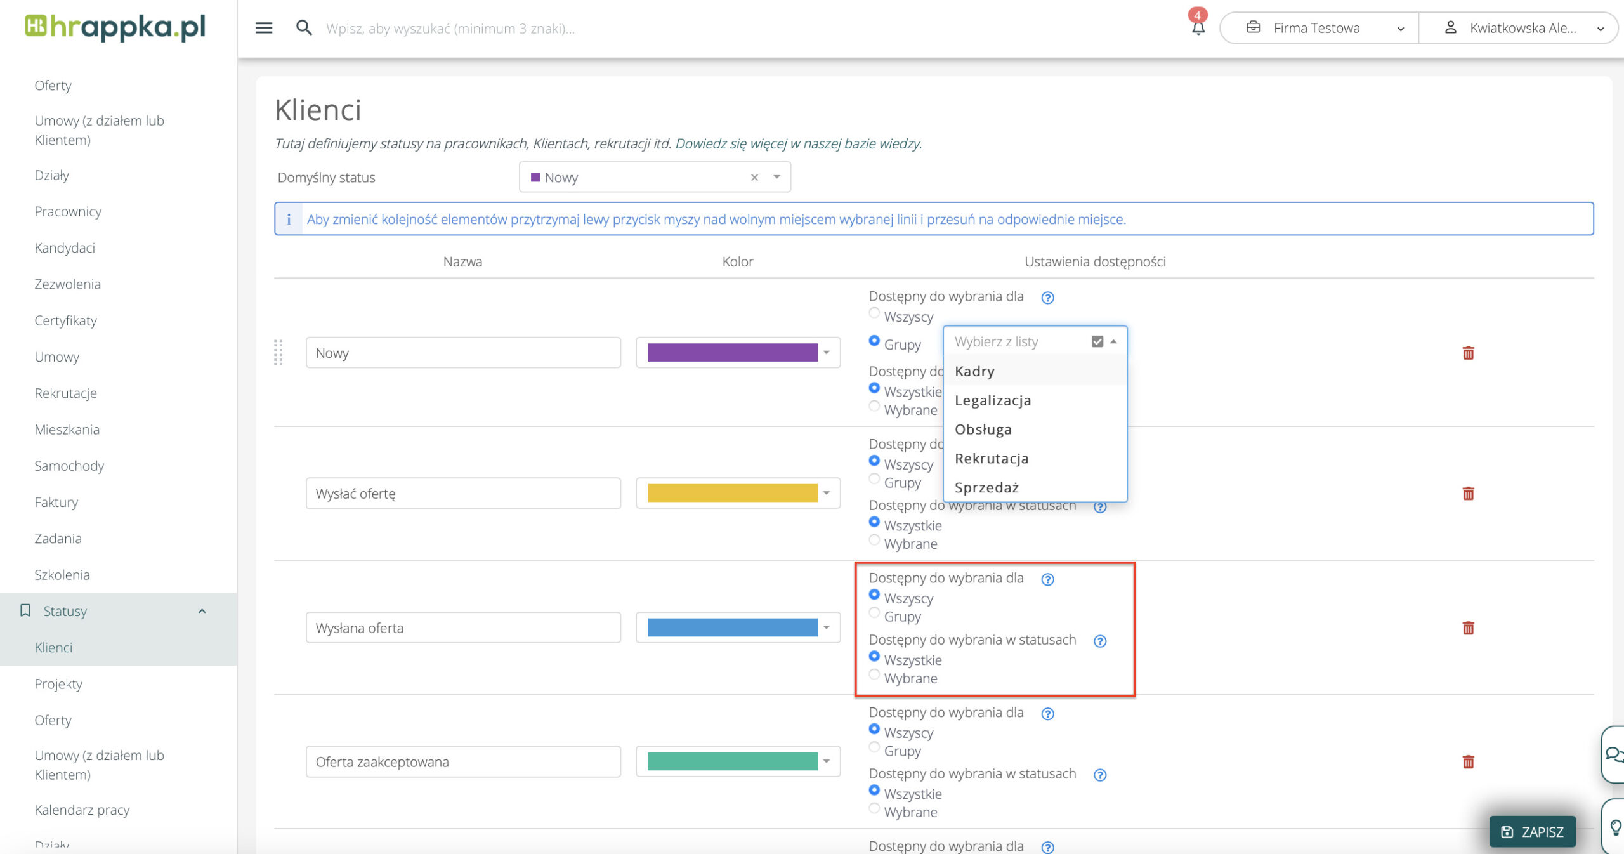Grab the drag handle of Nowy row
Image resolution: width=1624 pixels, height=854 pixels.
pos(278,353)
